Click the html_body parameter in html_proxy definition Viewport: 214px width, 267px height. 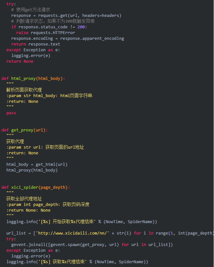49,79
